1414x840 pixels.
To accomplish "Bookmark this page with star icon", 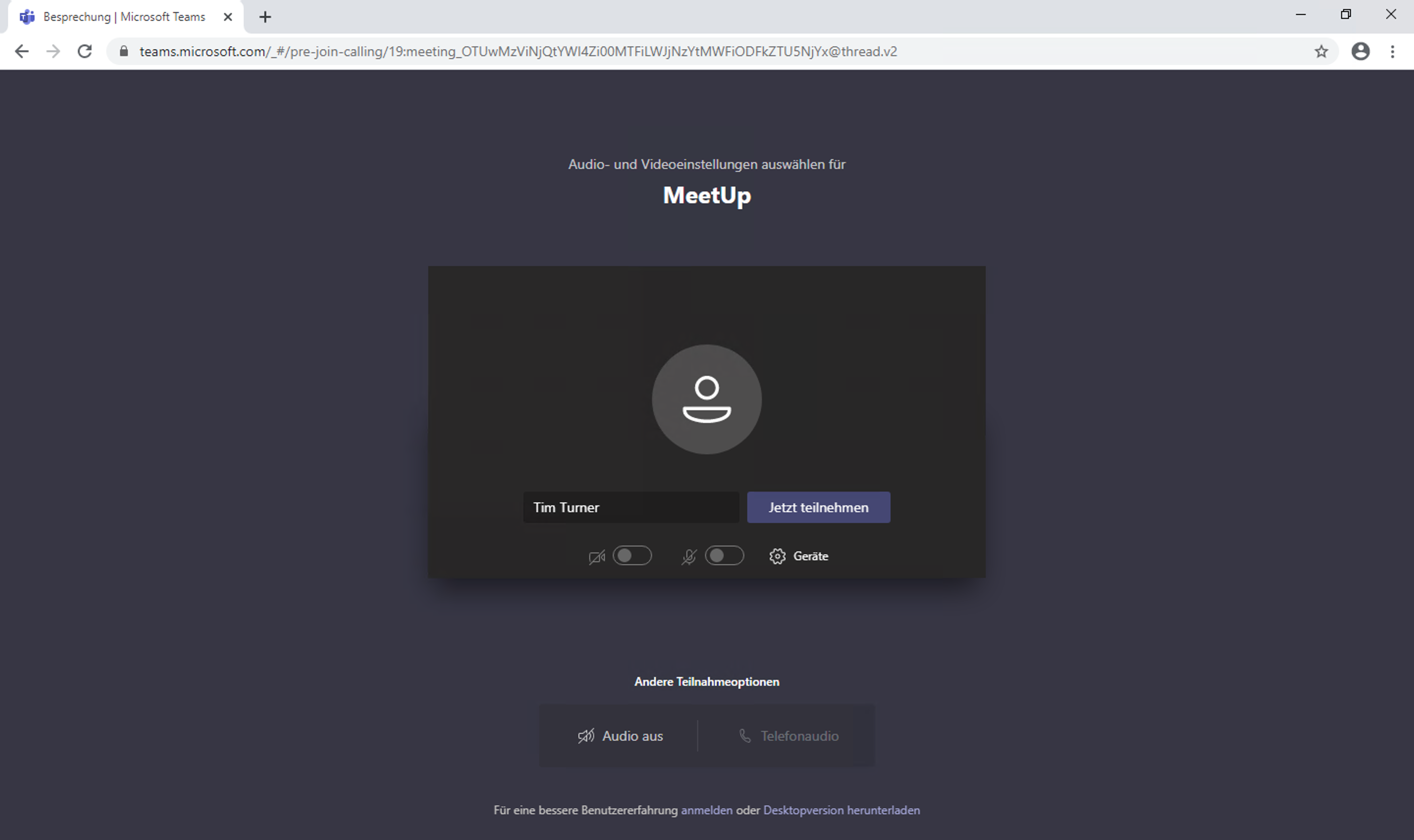I will tap(1321, 52).
